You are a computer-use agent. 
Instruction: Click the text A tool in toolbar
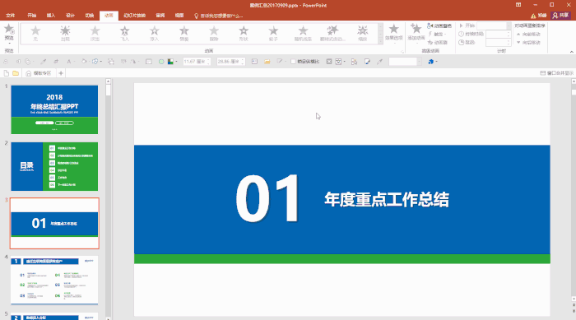tap(68, 62)
